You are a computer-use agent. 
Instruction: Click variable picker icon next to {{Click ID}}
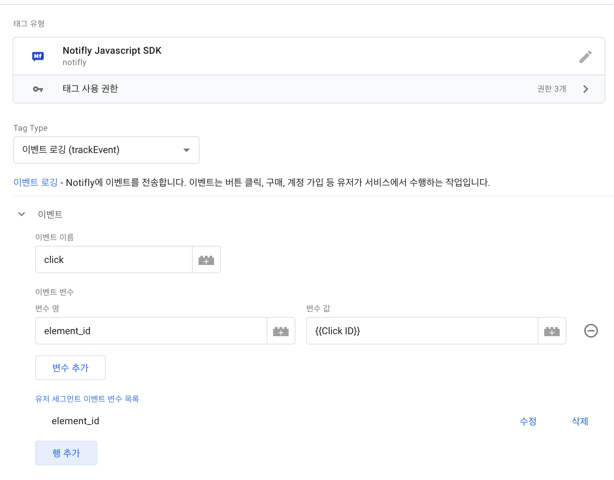click(552, 331)
